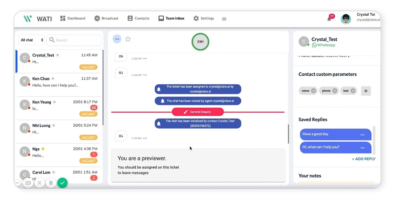Open the General Enquiry label
This screenshot has width=394, height=222.
coord(198,112)
